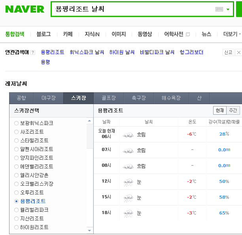The width and height of the screenshot is (242, 235).
Task: Click the green search button
Action: coord(239,9)
